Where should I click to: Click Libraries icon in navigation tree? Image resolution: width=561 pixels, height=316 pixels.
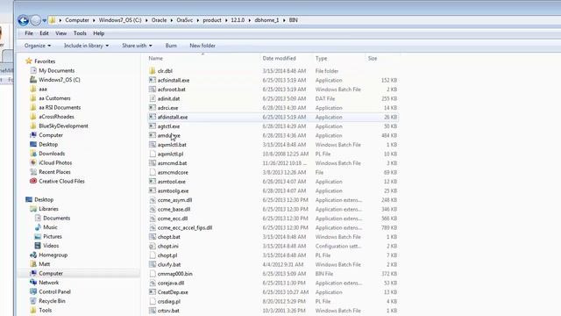[x=33, y=209]
